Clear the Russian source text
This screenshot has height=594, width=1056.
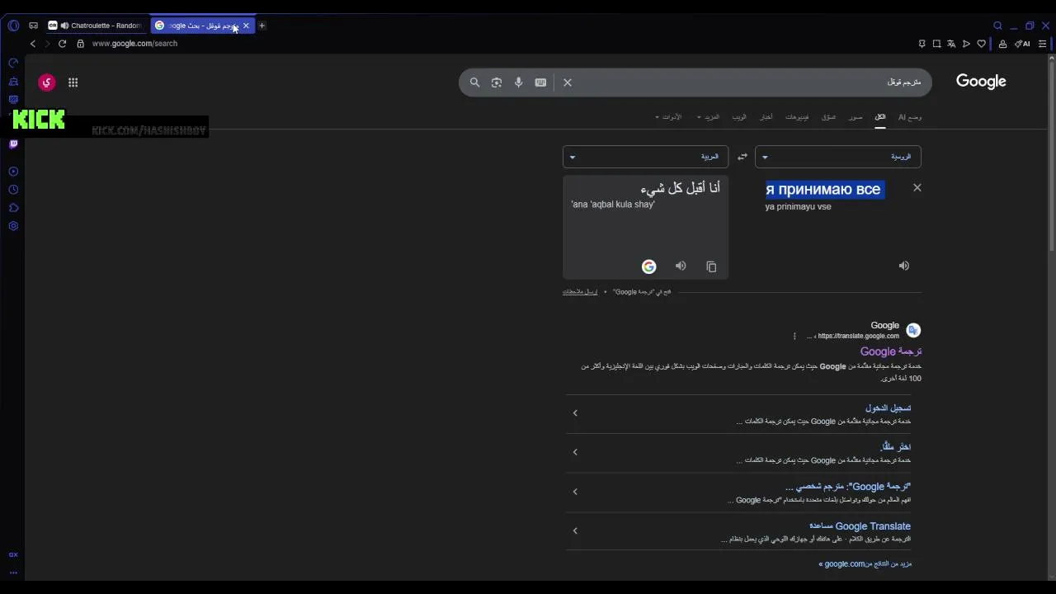click(917, 188)
